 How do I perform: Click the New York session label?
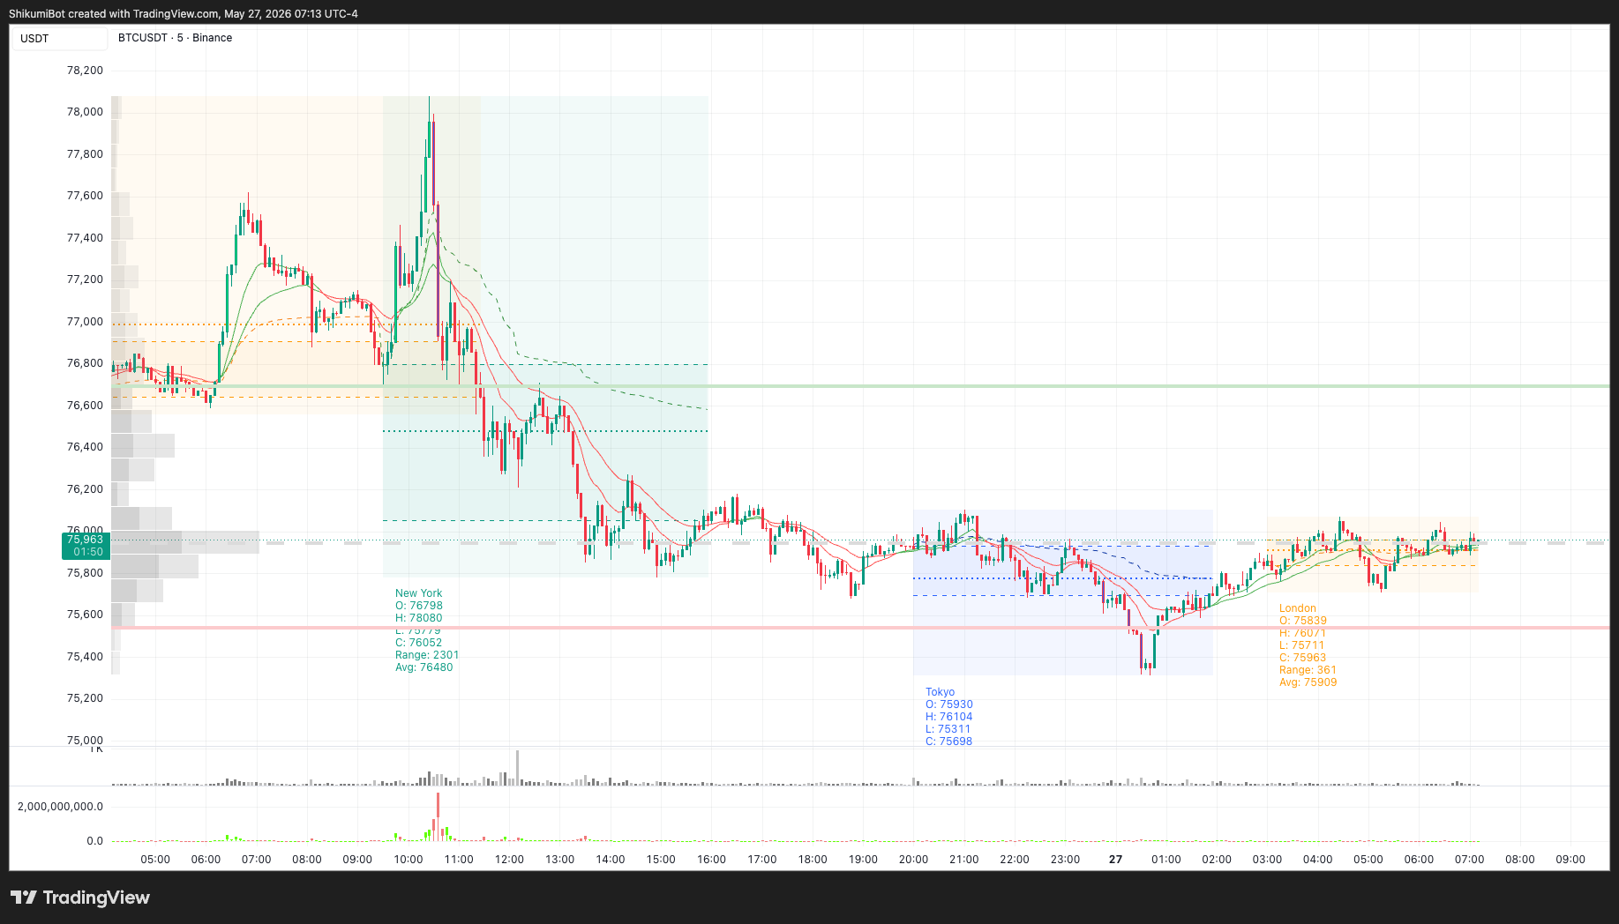(x=418, y=593)
